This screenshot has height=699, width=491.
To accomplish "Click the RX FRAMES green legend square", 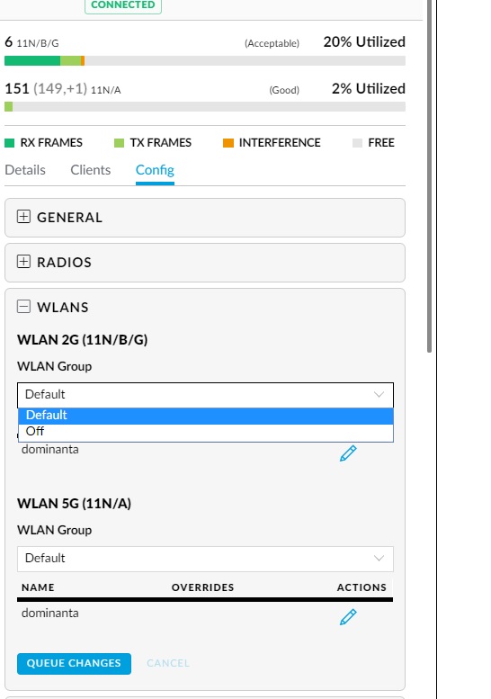I will pos(9,143).
